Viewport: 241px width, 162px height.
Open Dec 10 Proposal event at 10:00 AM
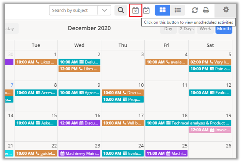tap(123, 99)
